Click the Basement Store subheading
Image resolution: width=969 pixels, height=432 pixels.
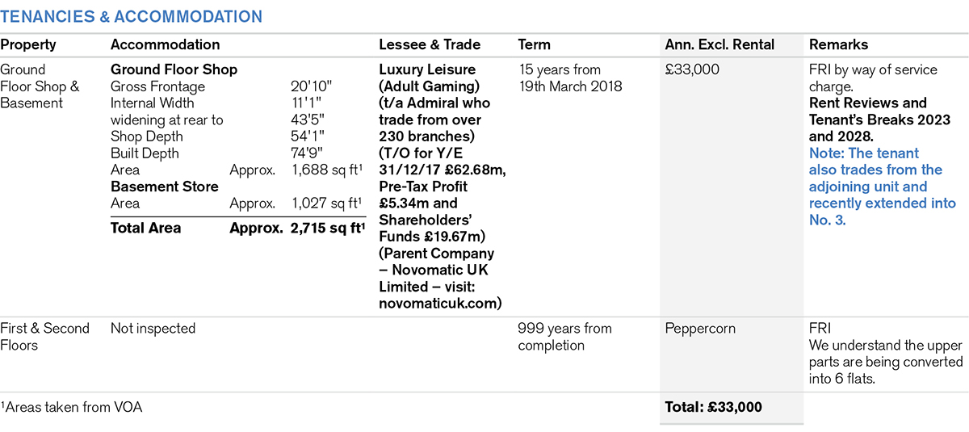(165, 187)
